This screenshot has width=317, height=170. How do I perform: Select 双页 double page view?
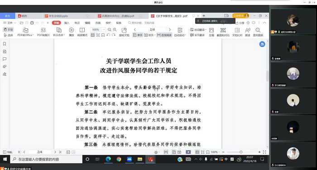[x=149, y=35]
